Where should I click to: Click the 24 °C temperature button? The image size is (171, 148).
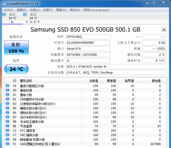pyautogui.click(x=16, y=69)
